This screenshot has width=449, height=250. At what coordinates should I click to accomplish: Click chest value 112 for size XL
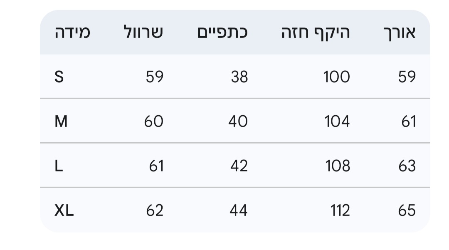click(340, 210)
